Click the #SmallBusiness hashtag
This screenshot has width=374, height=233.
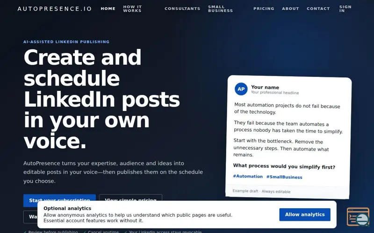(284, 177)
